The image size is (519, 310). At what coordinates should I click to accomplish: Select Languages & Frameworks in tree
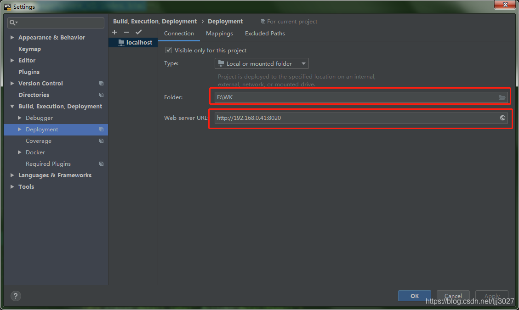[x=56, y=175]
